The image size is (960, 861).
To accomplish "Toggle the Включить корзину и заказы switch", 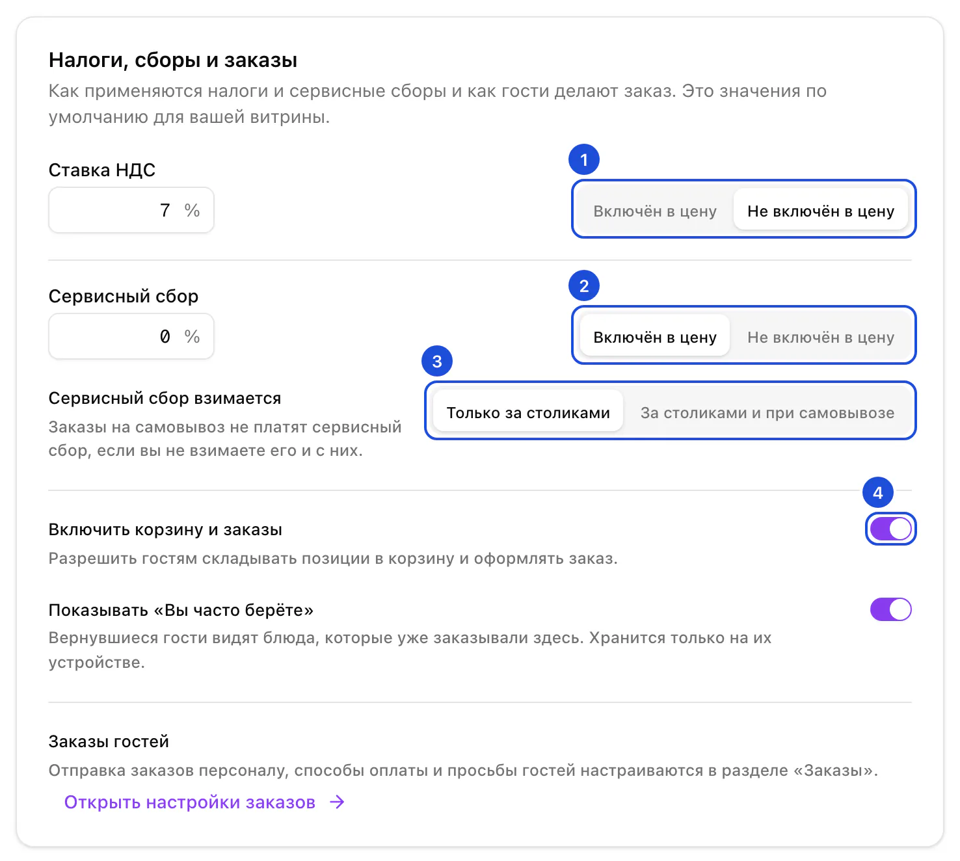I will click(890, 529).
